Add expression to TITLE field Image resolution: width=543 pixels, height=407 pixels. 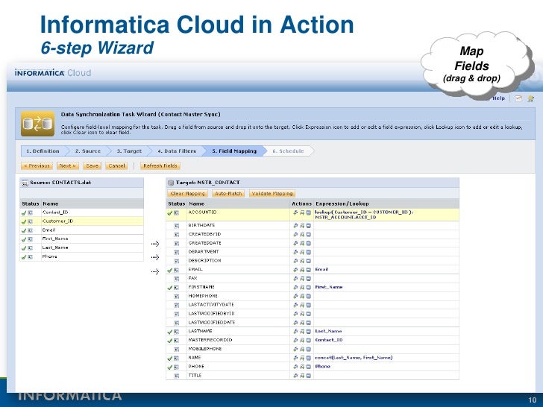coord(295,376)
